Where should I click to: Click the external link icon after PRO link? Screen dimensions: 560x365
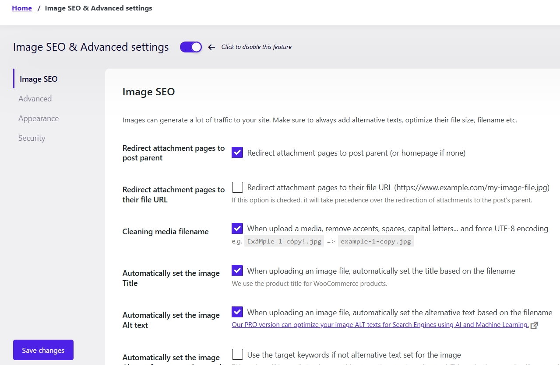[534, 325]
